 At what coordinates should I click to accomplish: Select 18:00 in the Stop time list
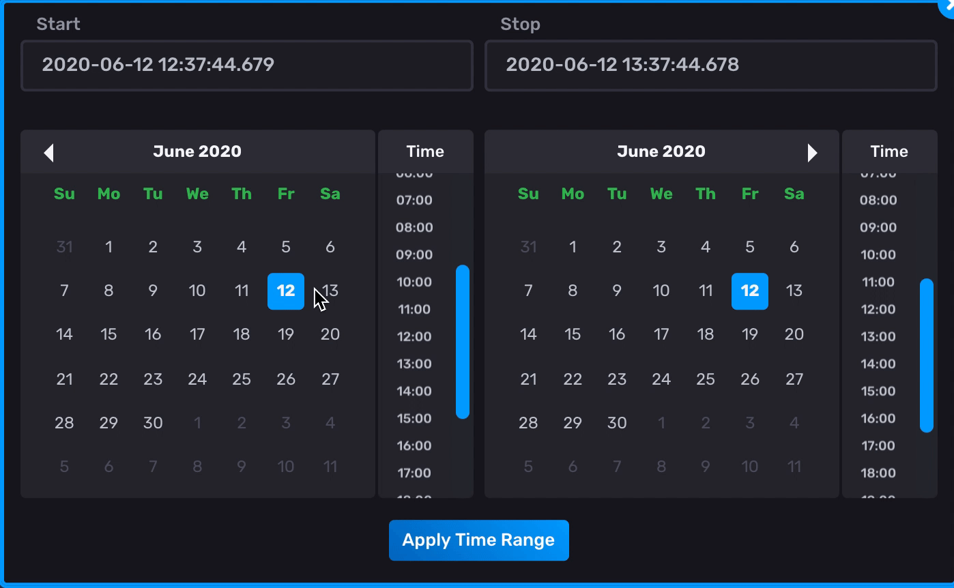click(878, 473)
